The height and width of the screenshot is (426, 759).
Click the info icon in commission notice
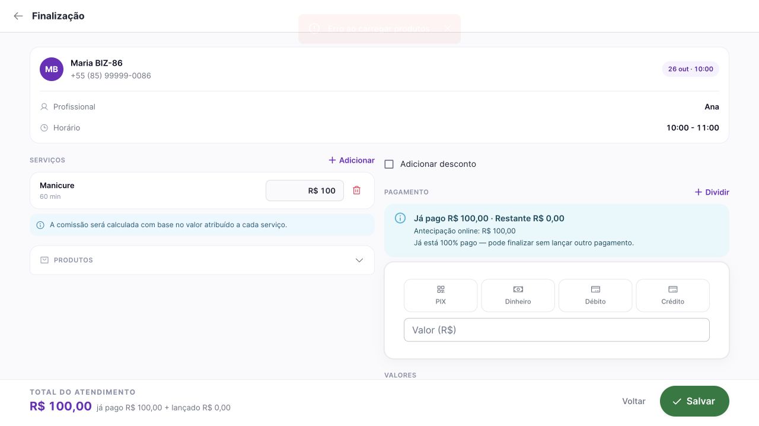[x=40, y=225]
